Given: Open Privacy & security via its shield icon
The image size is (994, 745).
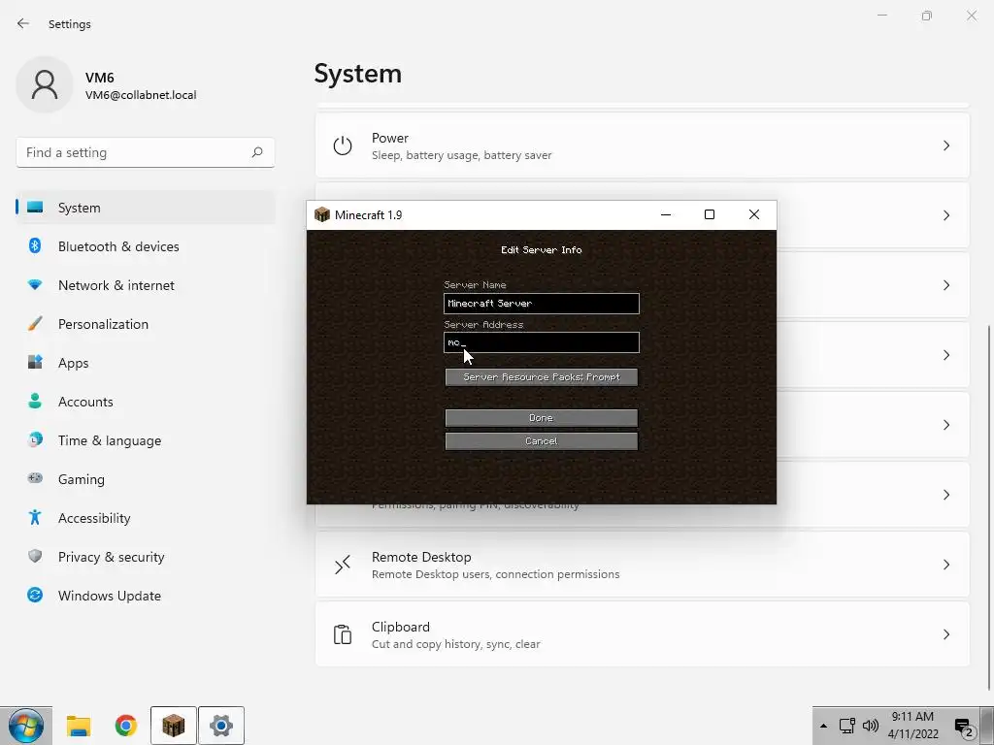Looking at the screenshot, I should point(35,556).
